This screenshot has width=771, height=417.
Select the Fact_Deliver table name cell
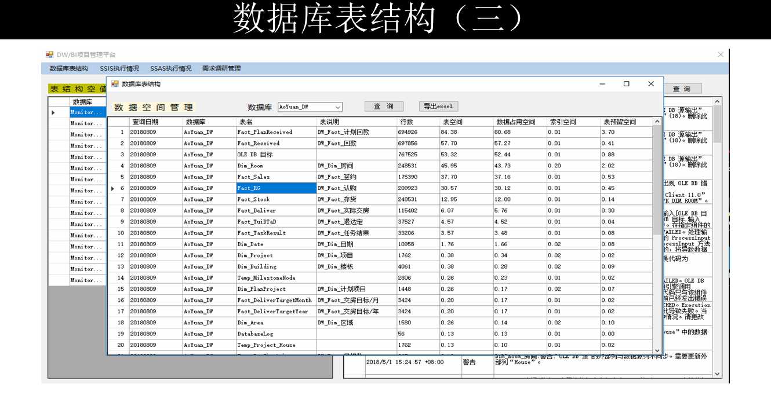pyautogui.click(x=276, y=211)
